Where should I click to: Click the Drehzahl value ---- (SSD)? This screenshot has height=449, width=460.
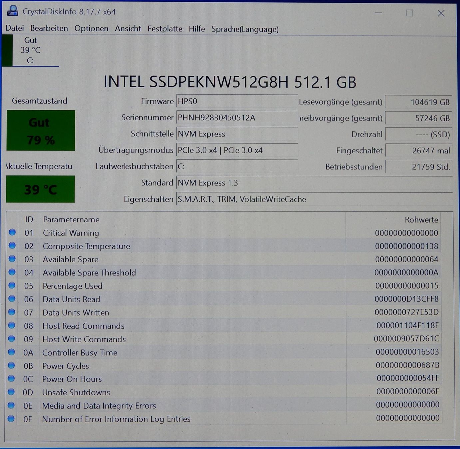click(x=419, y=134)
